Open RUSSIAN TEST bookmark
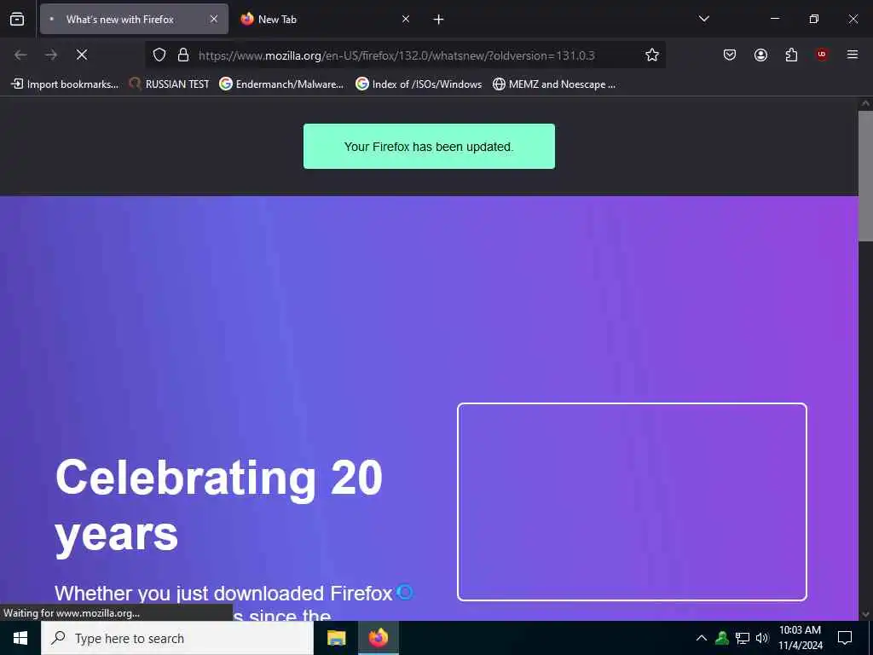This screenshot has height=655, width=873. pos(170,84)
